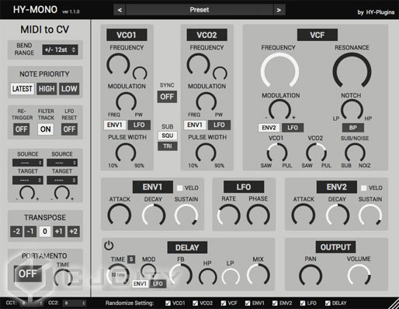Enable the VCF BP band-pass button
399x309 pixels.
tap(353, 128)
